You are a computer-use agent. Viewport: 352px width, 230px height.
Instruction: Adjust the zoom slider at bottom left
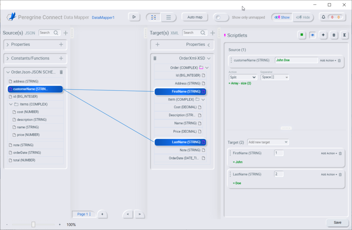point(33,224)
